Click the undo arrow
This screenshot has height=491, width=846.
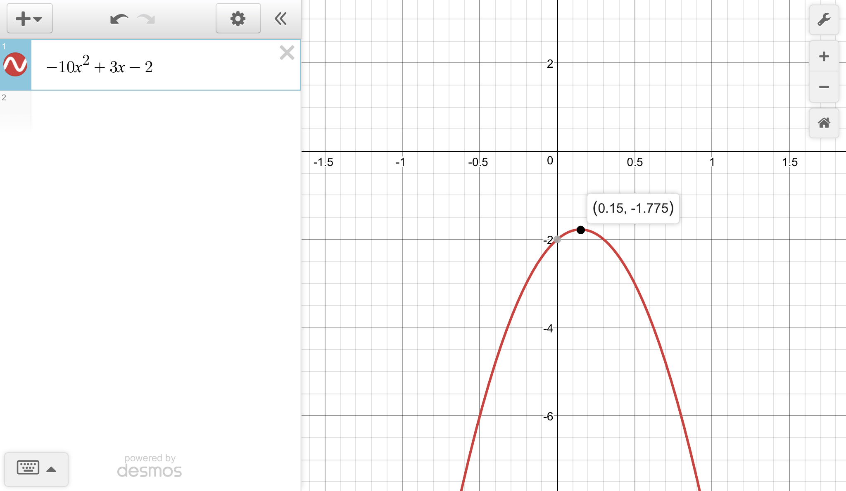pyautogui.click(x=119, y=19)
